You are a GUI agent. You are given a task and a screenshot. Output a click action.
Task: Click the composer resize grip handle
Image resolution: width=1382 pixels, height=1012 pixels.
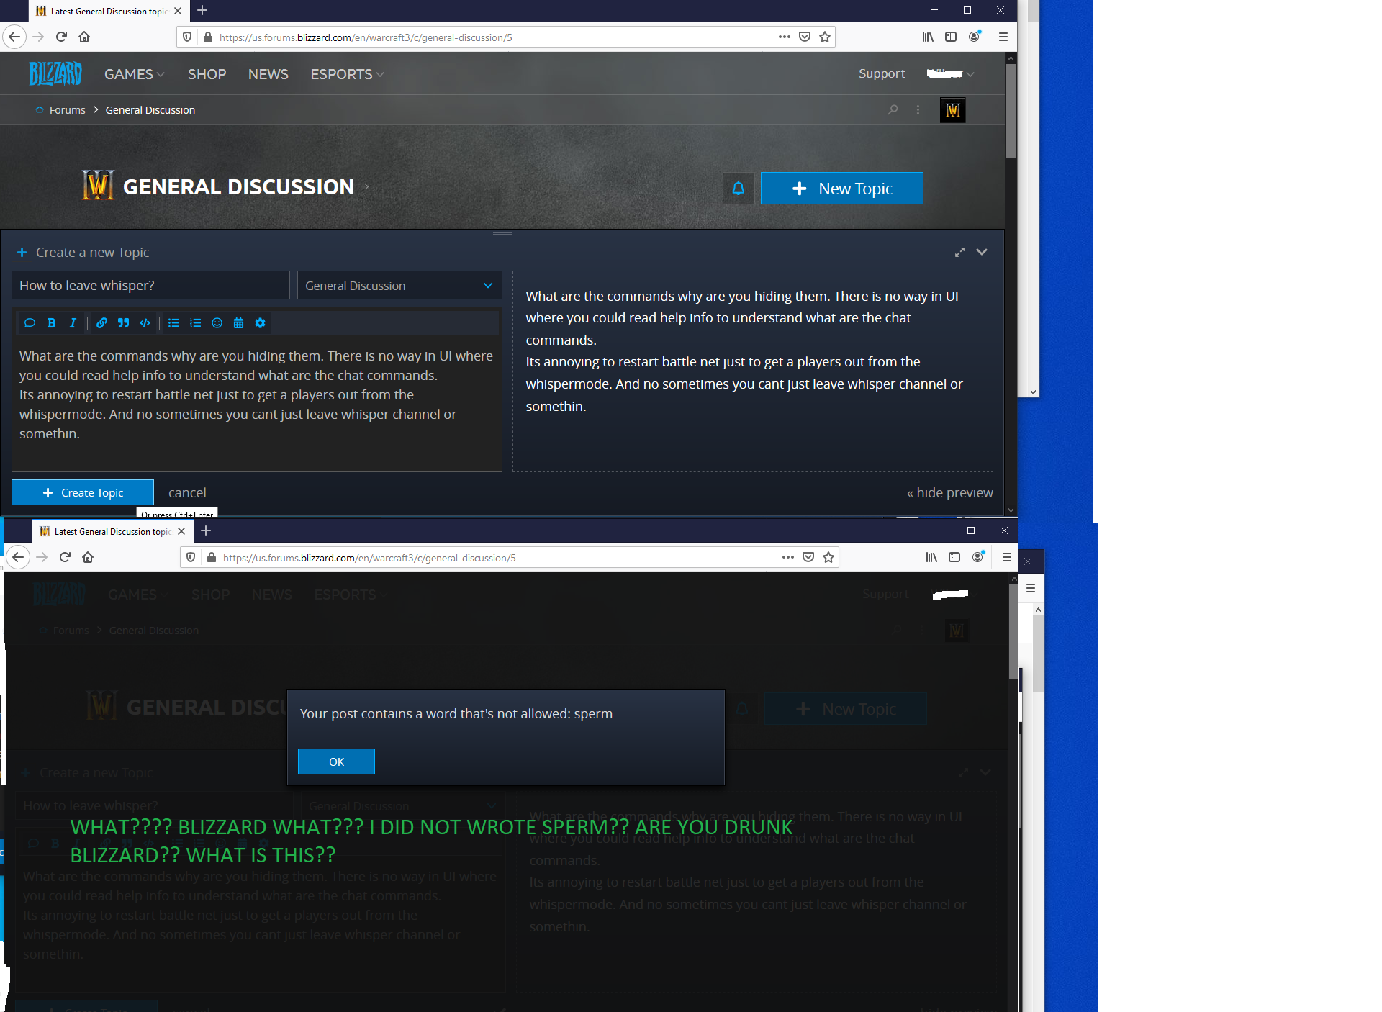[502, 233]
